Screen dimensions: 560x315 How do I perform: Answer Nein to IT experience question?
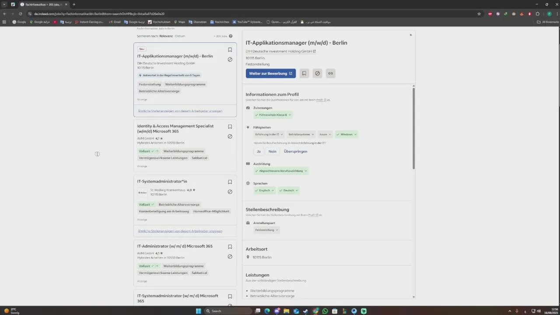tap(272, 151)
